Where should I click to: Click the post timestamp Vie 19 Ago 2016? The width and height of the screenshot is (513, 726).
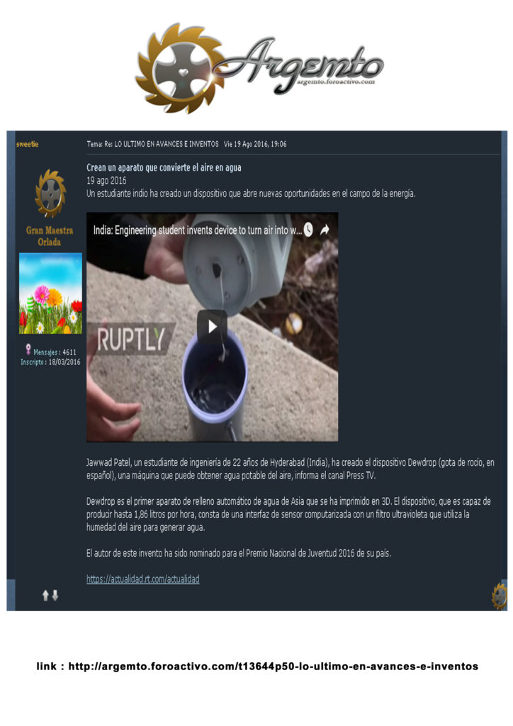(x=255, y=144)
